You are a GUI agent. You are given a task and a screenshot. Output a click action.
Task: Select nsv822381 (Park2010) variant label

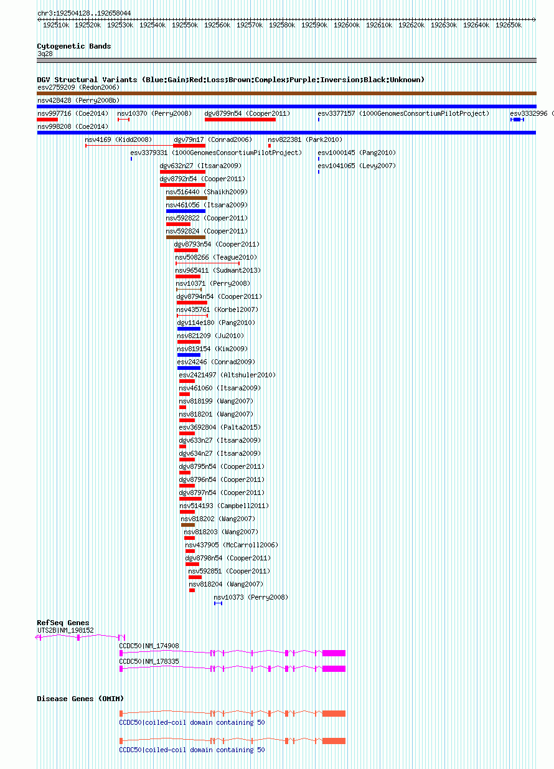pyautogui.click(x=305, y=139)
